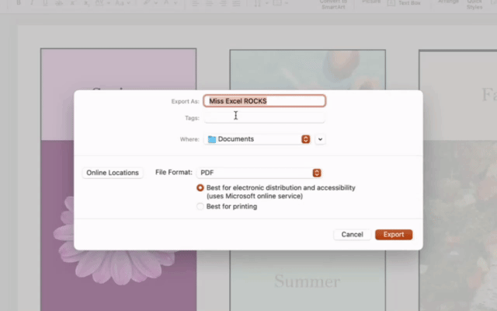Screen dimensions: 497x311
Task: Open the Where Documents location dropdown
Action: 257,139
